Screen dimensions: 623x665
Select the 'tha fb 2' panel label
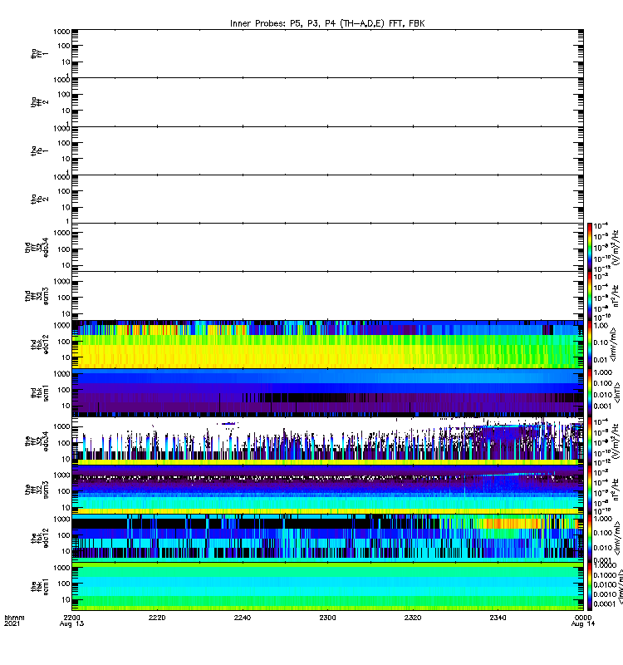tap(39, 199)
